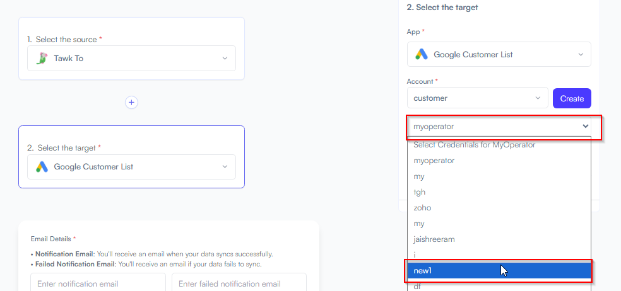621x291 pixels.
Task: Expand the App dropdown in right panel
Action: [x=499, y=55]
